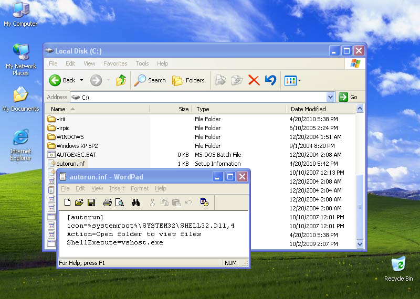Click the vertical scrollbar thumb in Explorer

click(x=360, y=206)
